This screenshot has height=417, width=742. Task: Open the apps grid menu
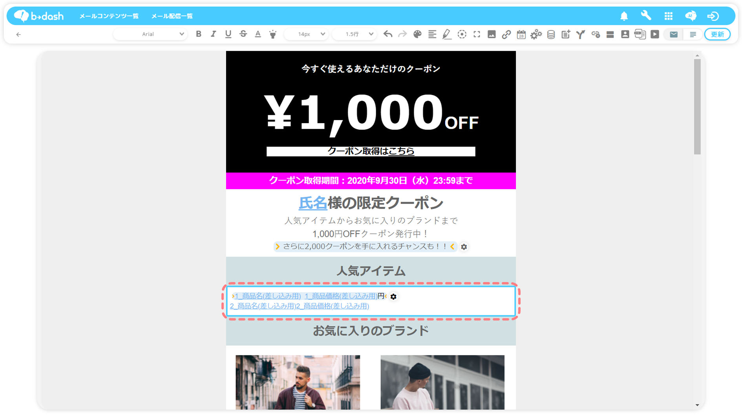(x=668, y=16)
